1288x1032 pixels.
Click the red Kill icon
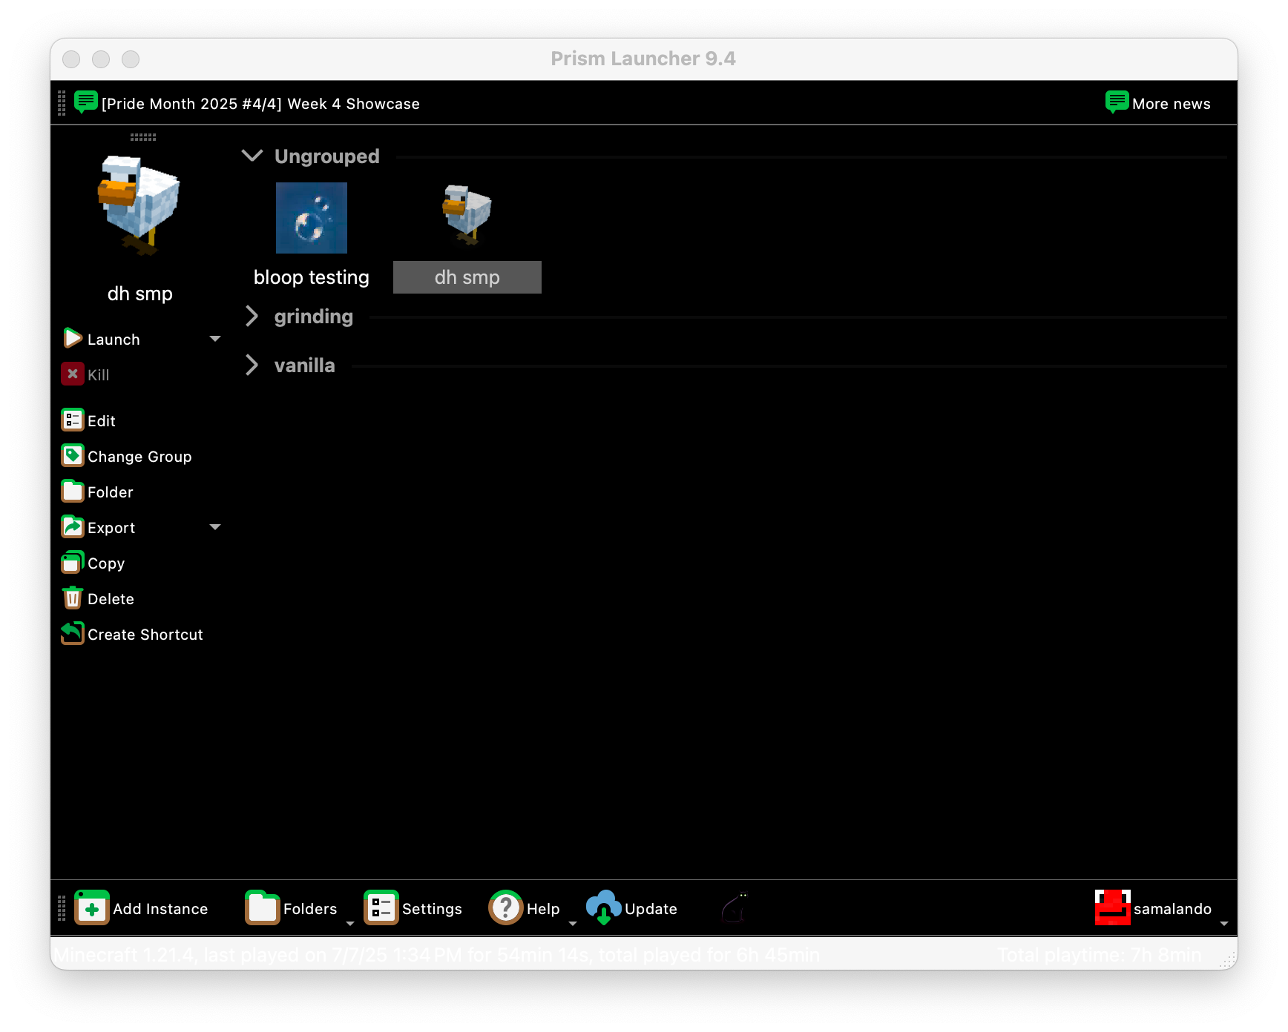point(72,374)
